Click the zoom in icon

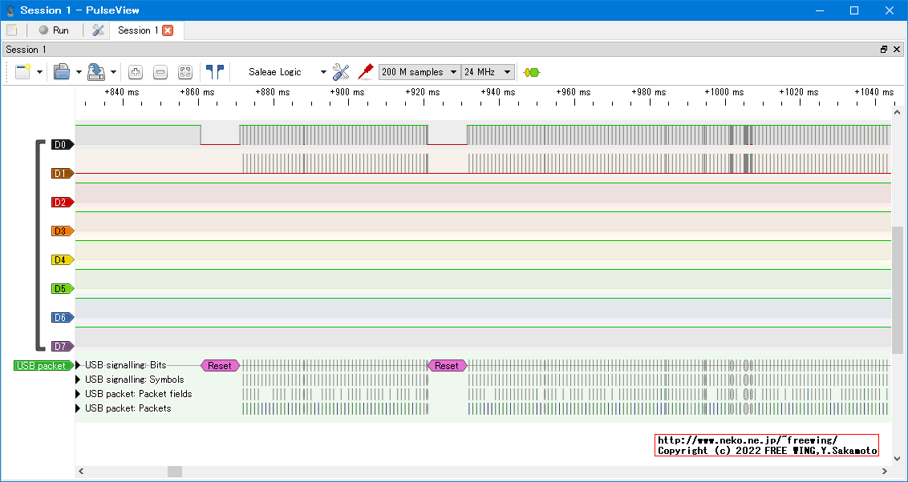(x=136, y=72)
